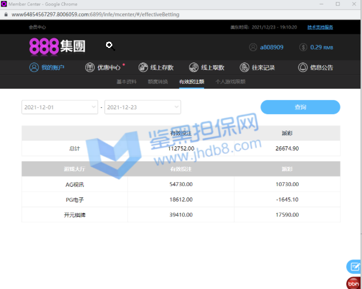
Task: Open the 个人游戏限额 tab
Action: point(230,82)
